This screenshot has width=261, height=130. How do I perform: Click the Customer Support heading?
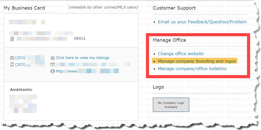(174, 8)
